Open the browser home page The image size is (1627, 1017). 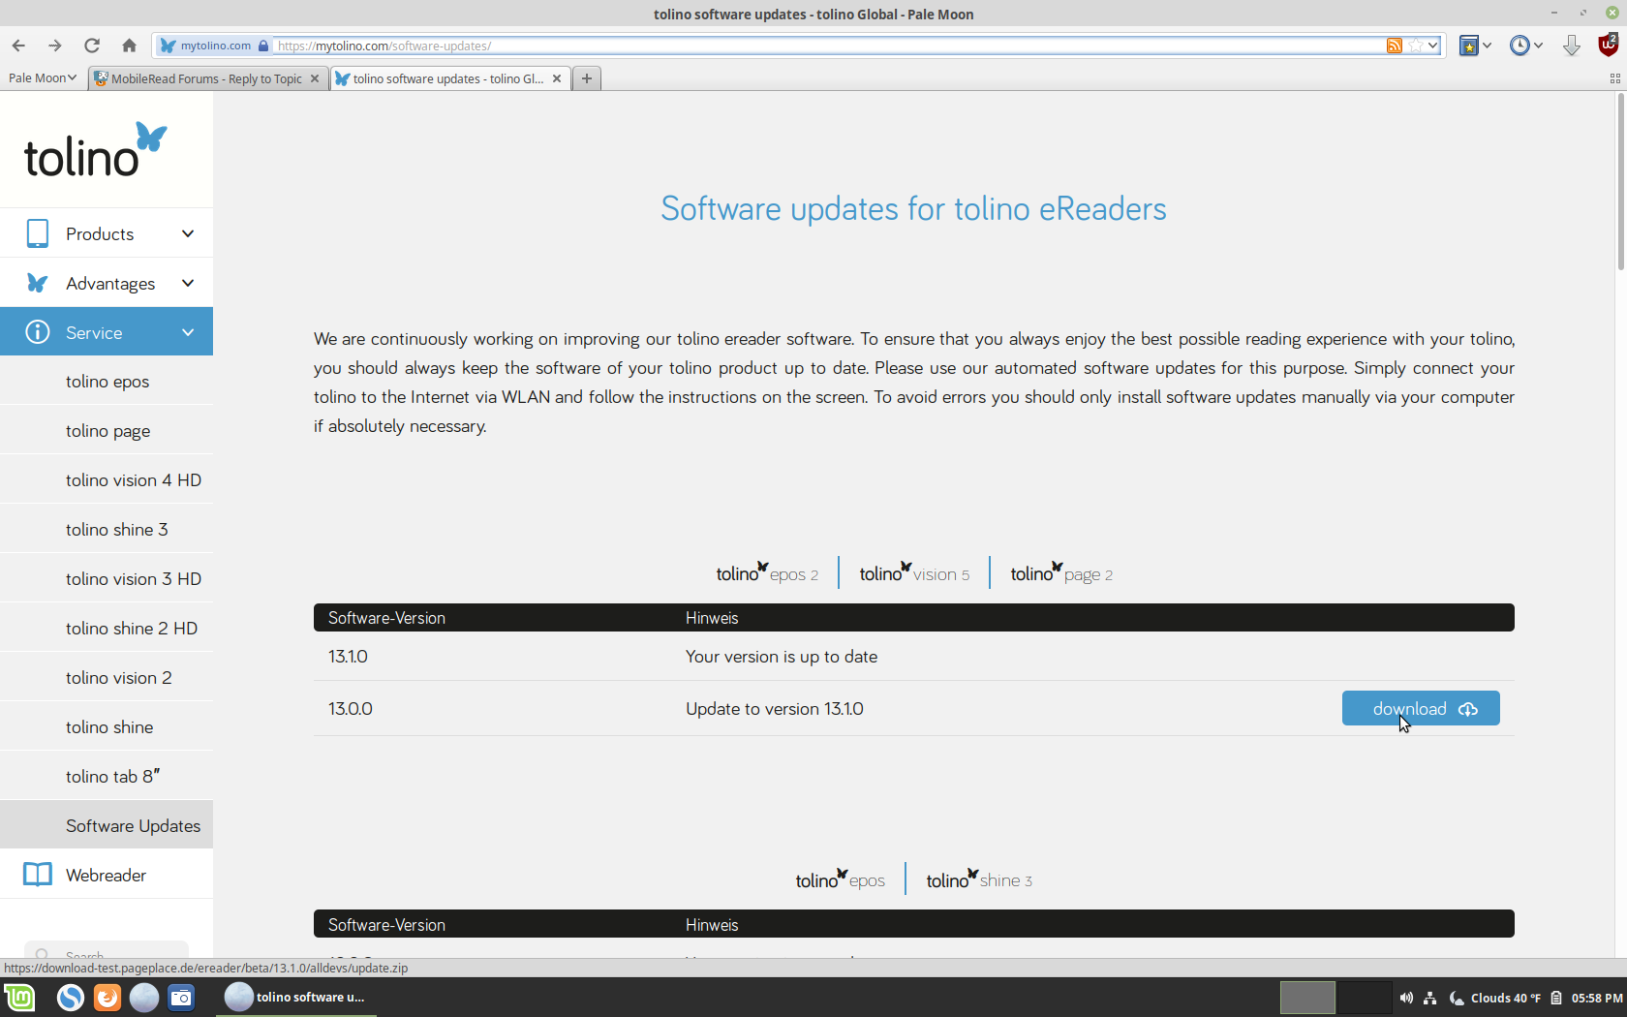point(129,46)
